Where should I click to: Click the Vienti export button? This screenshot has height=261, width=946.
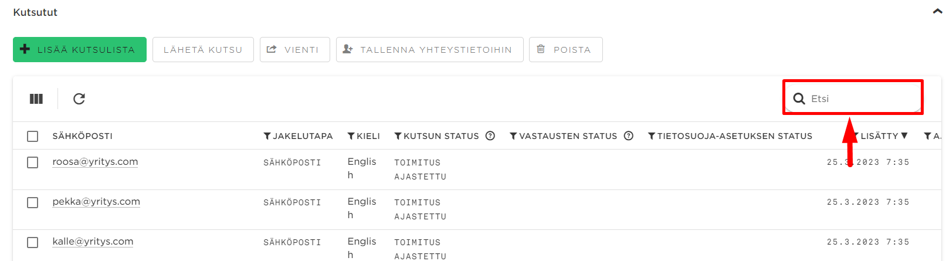point(295,50)
